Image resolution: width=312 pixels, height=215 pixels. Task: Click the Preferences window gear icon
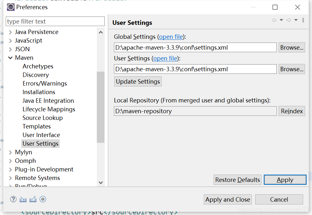pyautogui.click(x=11, y=7)
